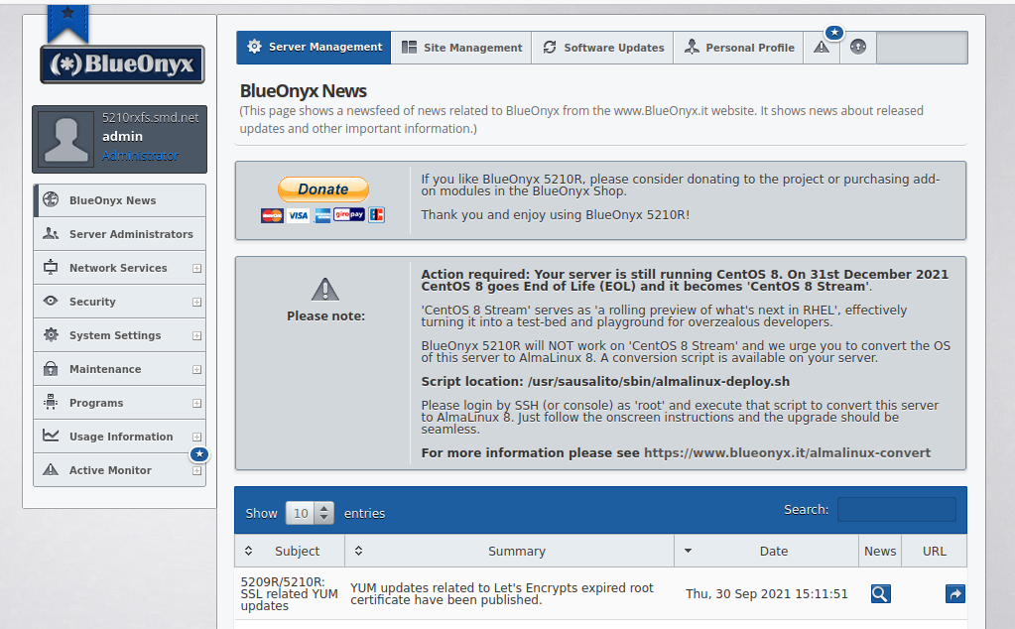Expand Active Monitor plus icon
The height and width of the screenshot is (629, 1015).
[196, 471]
